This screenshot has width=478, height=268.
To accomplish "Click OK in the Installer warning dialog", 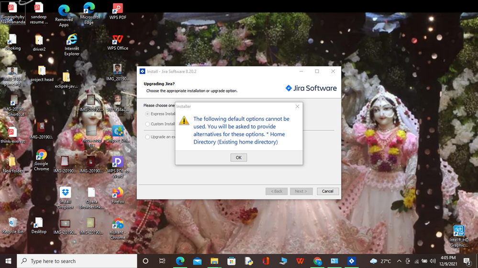I will click(239, 157).
